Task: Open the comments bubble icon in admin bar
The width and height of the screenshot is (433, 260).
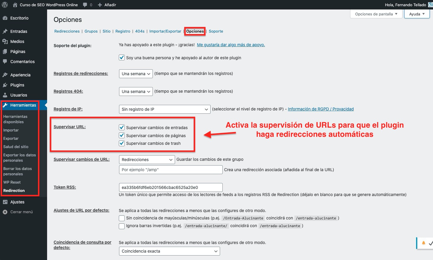Action: pyautogui.click(x=85, y=5)
